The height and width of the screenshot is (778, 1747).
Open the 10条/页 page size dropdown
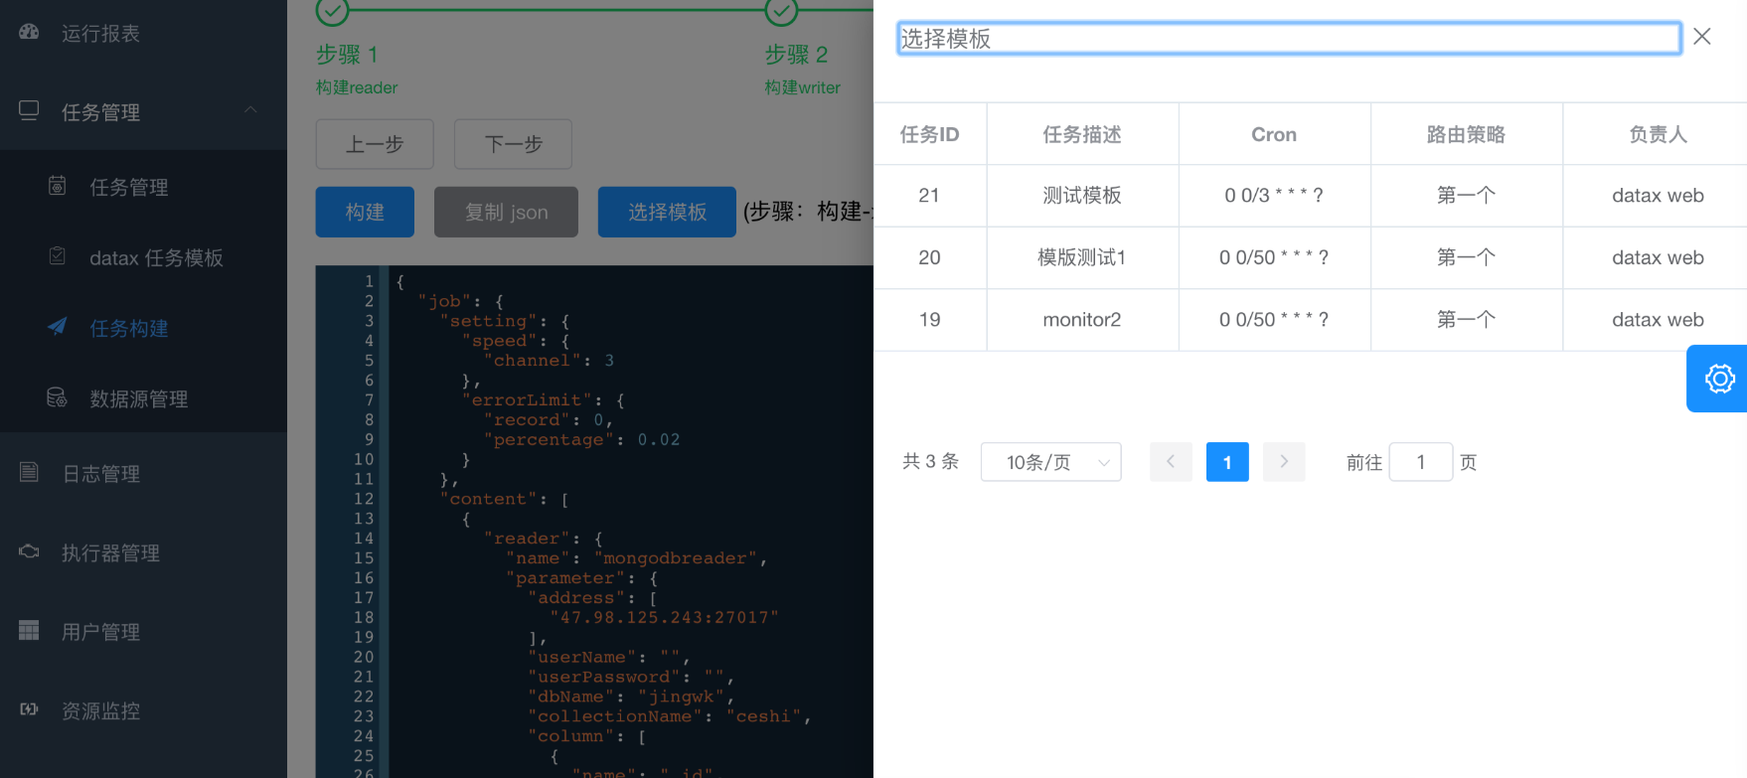(1050, 462)
